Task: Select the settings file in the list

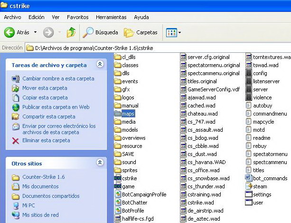Action: (262, 194)
